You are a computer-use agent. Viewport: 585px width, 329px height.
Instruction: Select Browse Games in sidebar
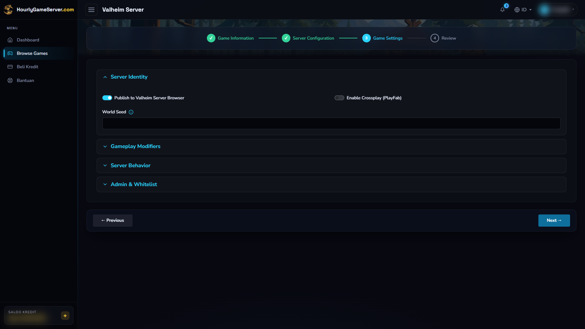click(x=39, y=53)
